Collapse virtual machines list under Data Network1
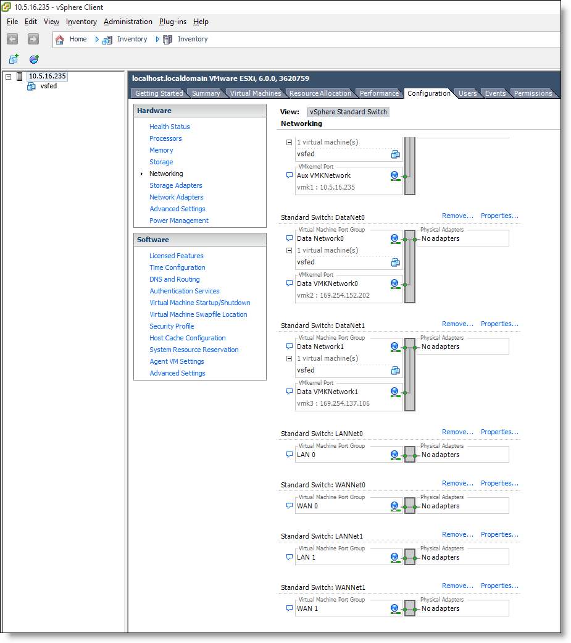The image size is (571, 643). pos(289,358)
